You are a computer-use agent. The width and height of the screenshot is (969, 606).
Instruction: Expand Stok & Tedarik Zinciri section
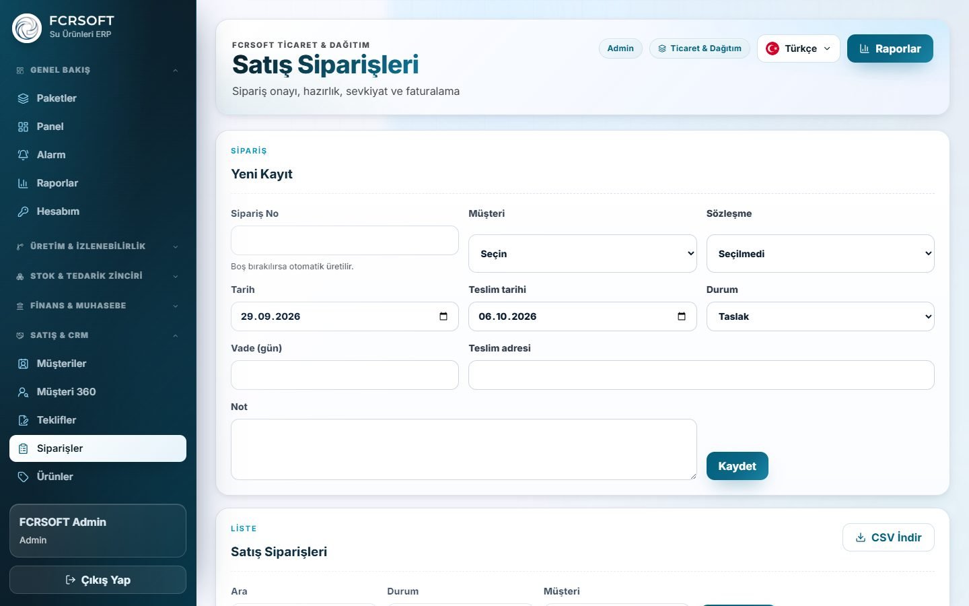point(98,276)
